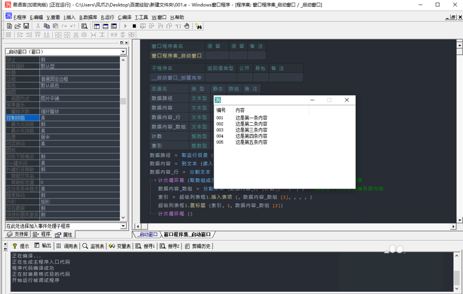The height and width of the screenshot is (294, 463).
Task: Open the Find magnifier tool
Action: [84, 26]
